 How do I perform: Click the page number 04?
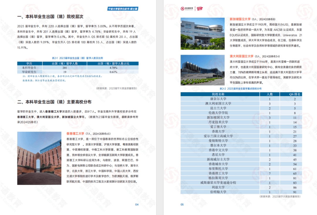pos(137,204)
